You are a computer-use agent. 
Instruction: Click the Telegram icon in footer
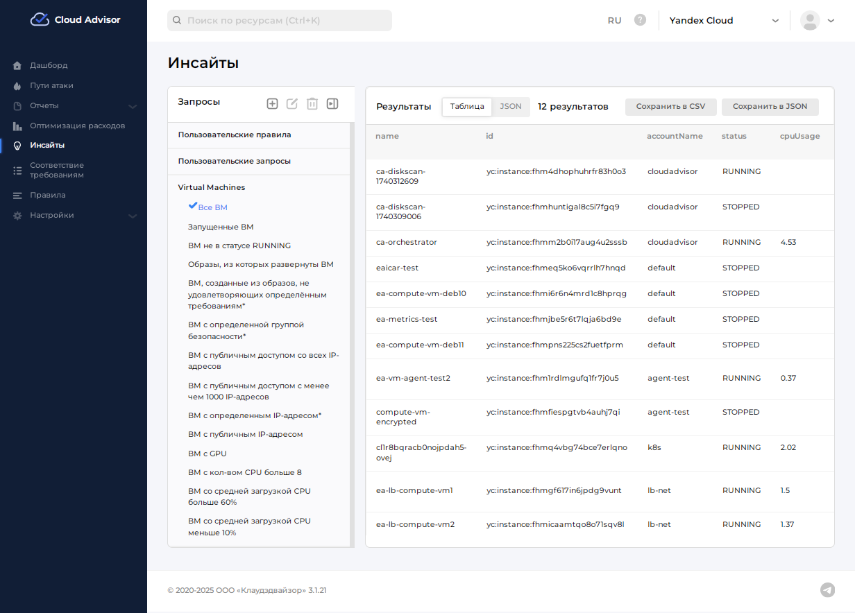[827, 590]
